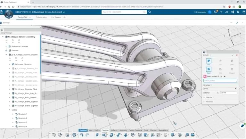The width and height of the screenshot is (246, 139).
Task: Click the Revolve feature icon
Action: (111, 135)
